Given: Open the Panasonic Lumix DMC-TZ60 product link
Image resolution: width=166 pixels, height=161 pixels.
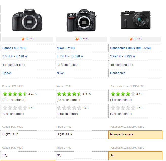Looking at the screenshot, I should pos(130,48).
